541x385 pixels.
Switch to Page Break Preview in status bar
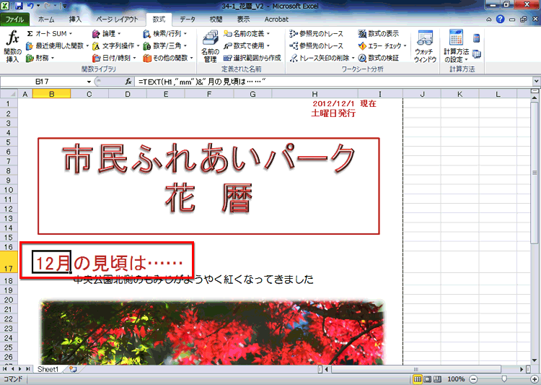(x=438, y=379)
